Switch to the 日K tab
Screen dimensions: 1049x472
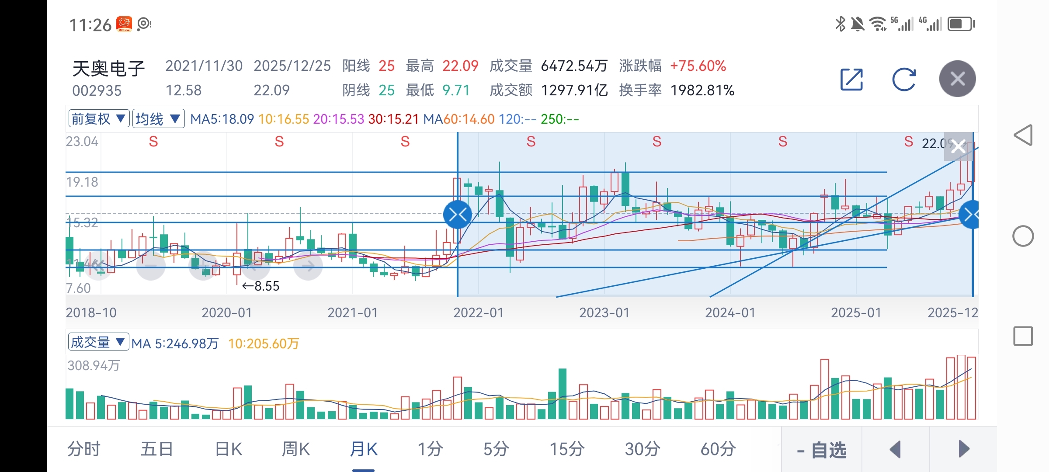pos(228,449)
